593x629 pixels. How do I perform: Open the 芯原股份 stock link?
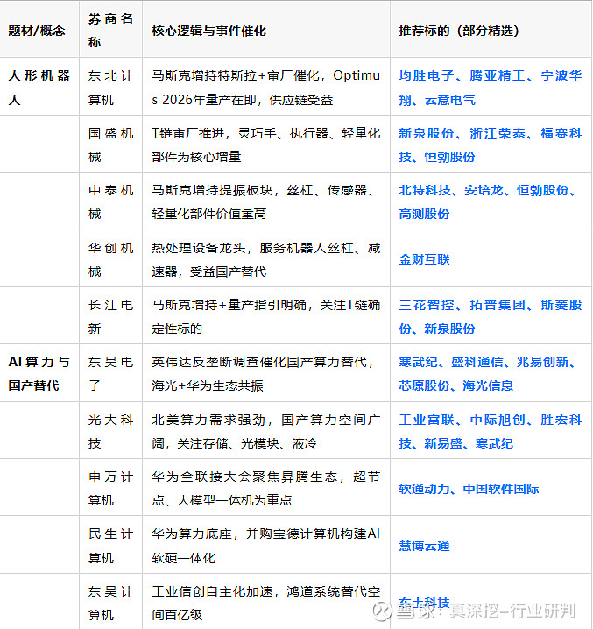[x=424, y=385]
